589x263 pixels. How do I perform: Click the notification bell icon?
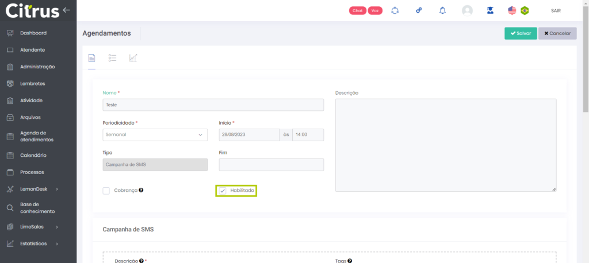point(442,10)
